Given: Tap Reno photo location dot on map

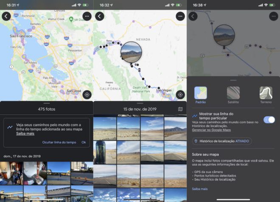Looking at the screenshot, I should (113, 43).
